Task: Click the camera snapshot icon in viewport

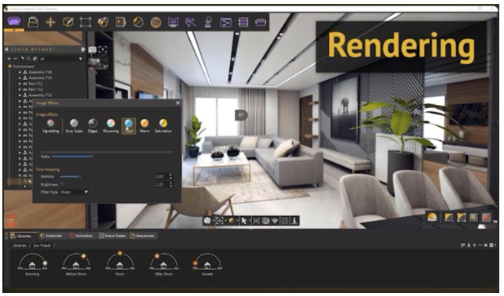Action: (93, 49)
